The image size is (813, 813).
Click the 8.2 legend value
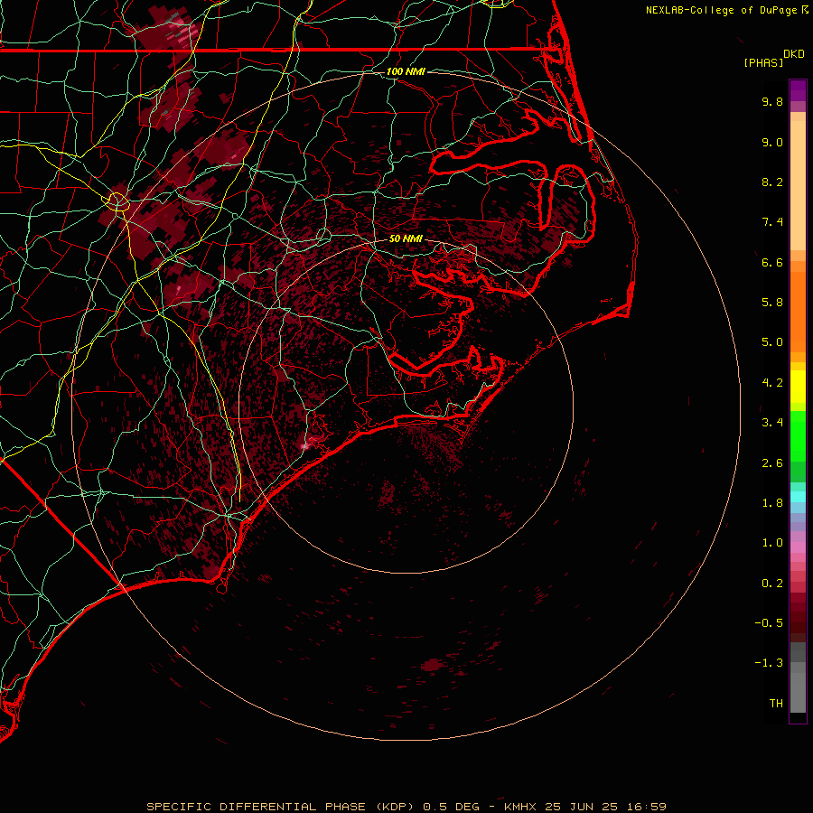[772, 182]
